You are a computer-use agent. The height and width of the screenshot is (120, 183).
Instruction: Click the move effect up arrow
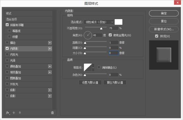click(14, 113)
